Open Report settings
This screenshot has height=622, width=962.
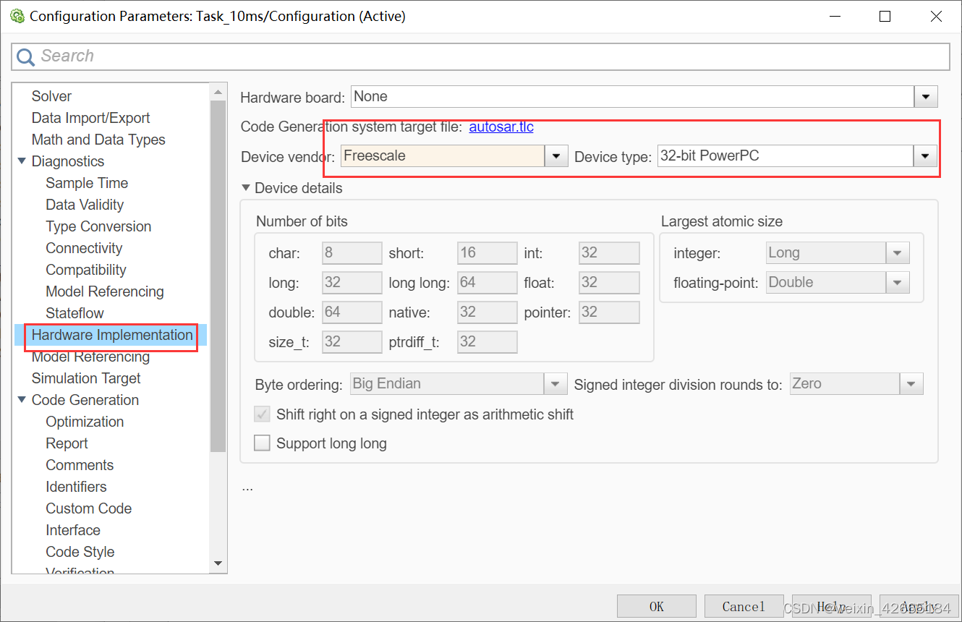(x=67, y=443)
